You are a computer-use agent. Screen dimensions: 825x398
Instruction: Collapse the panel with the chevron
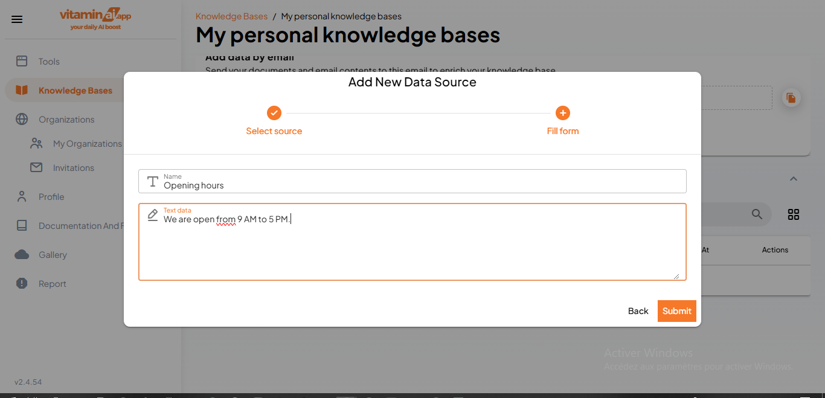click(x=793, y=179)
